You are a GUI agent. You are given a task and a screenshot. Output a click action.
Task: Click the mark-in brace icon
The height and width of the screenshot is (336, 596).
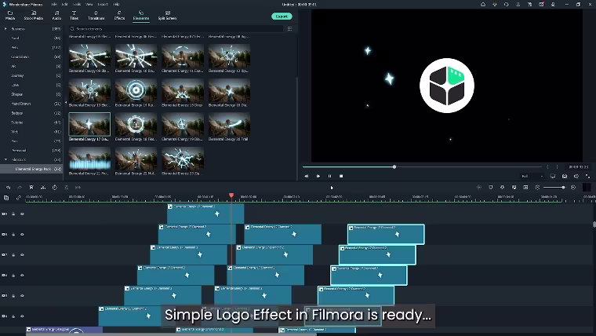coord(547,166)
